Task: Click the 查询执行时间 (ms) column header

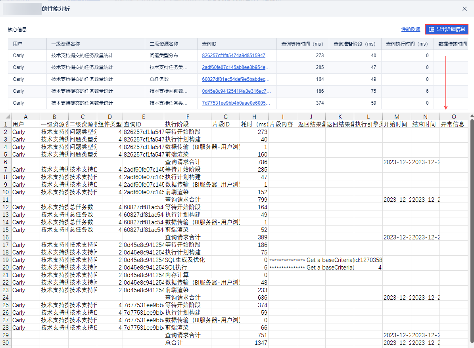Action: coord(407,44)
